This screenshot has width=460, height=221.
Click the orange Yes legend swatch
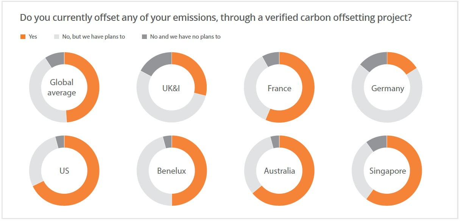click(23, 37)
